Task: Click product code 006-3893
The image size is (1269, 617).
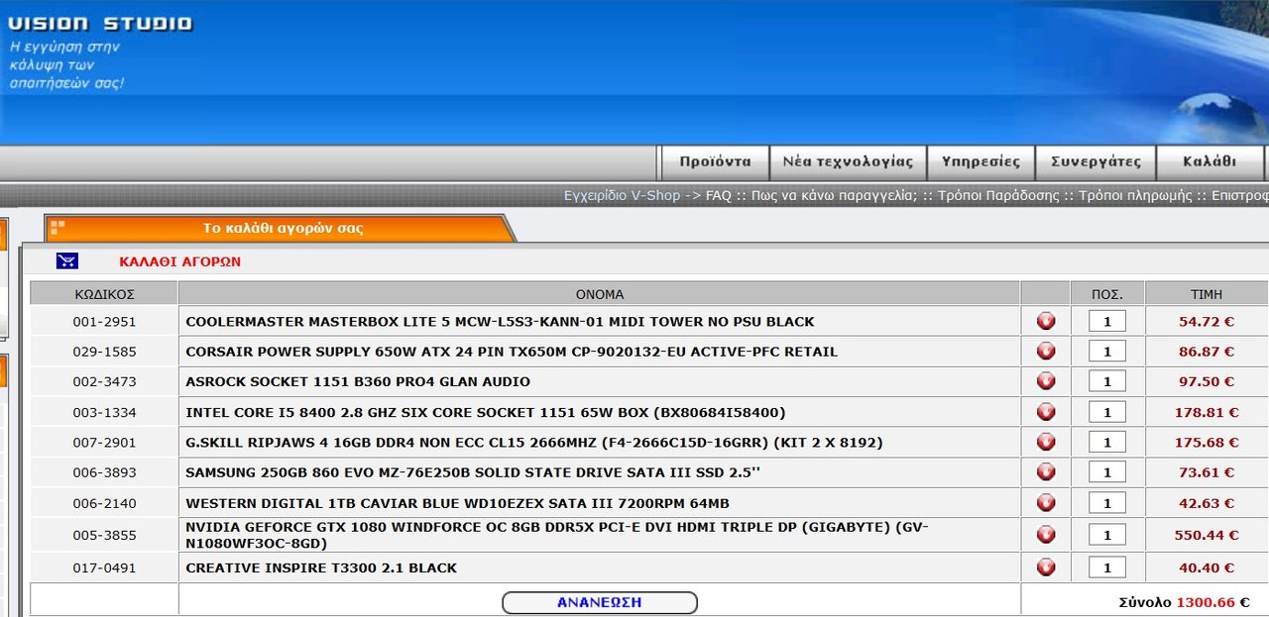Action: (104, 472)
